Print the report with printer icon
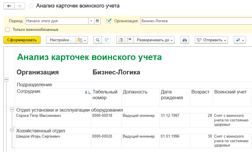 [x=185, y=40]
